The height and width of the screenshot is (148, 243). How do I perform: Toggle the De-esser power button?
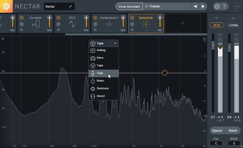point(21,18)
